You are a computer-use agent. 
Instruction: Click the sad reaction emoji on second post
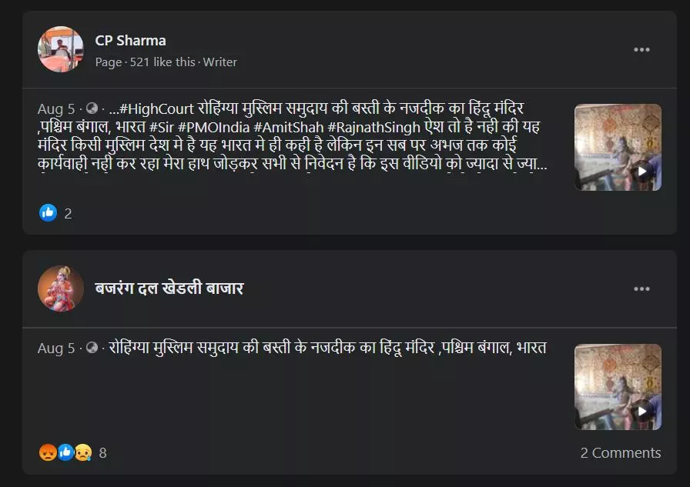click(x=83, y=452)
